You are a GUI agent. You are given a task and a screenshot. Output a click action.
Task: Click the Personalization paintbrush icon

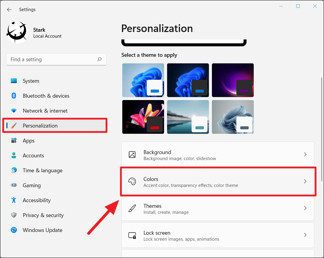pos(14,126)
